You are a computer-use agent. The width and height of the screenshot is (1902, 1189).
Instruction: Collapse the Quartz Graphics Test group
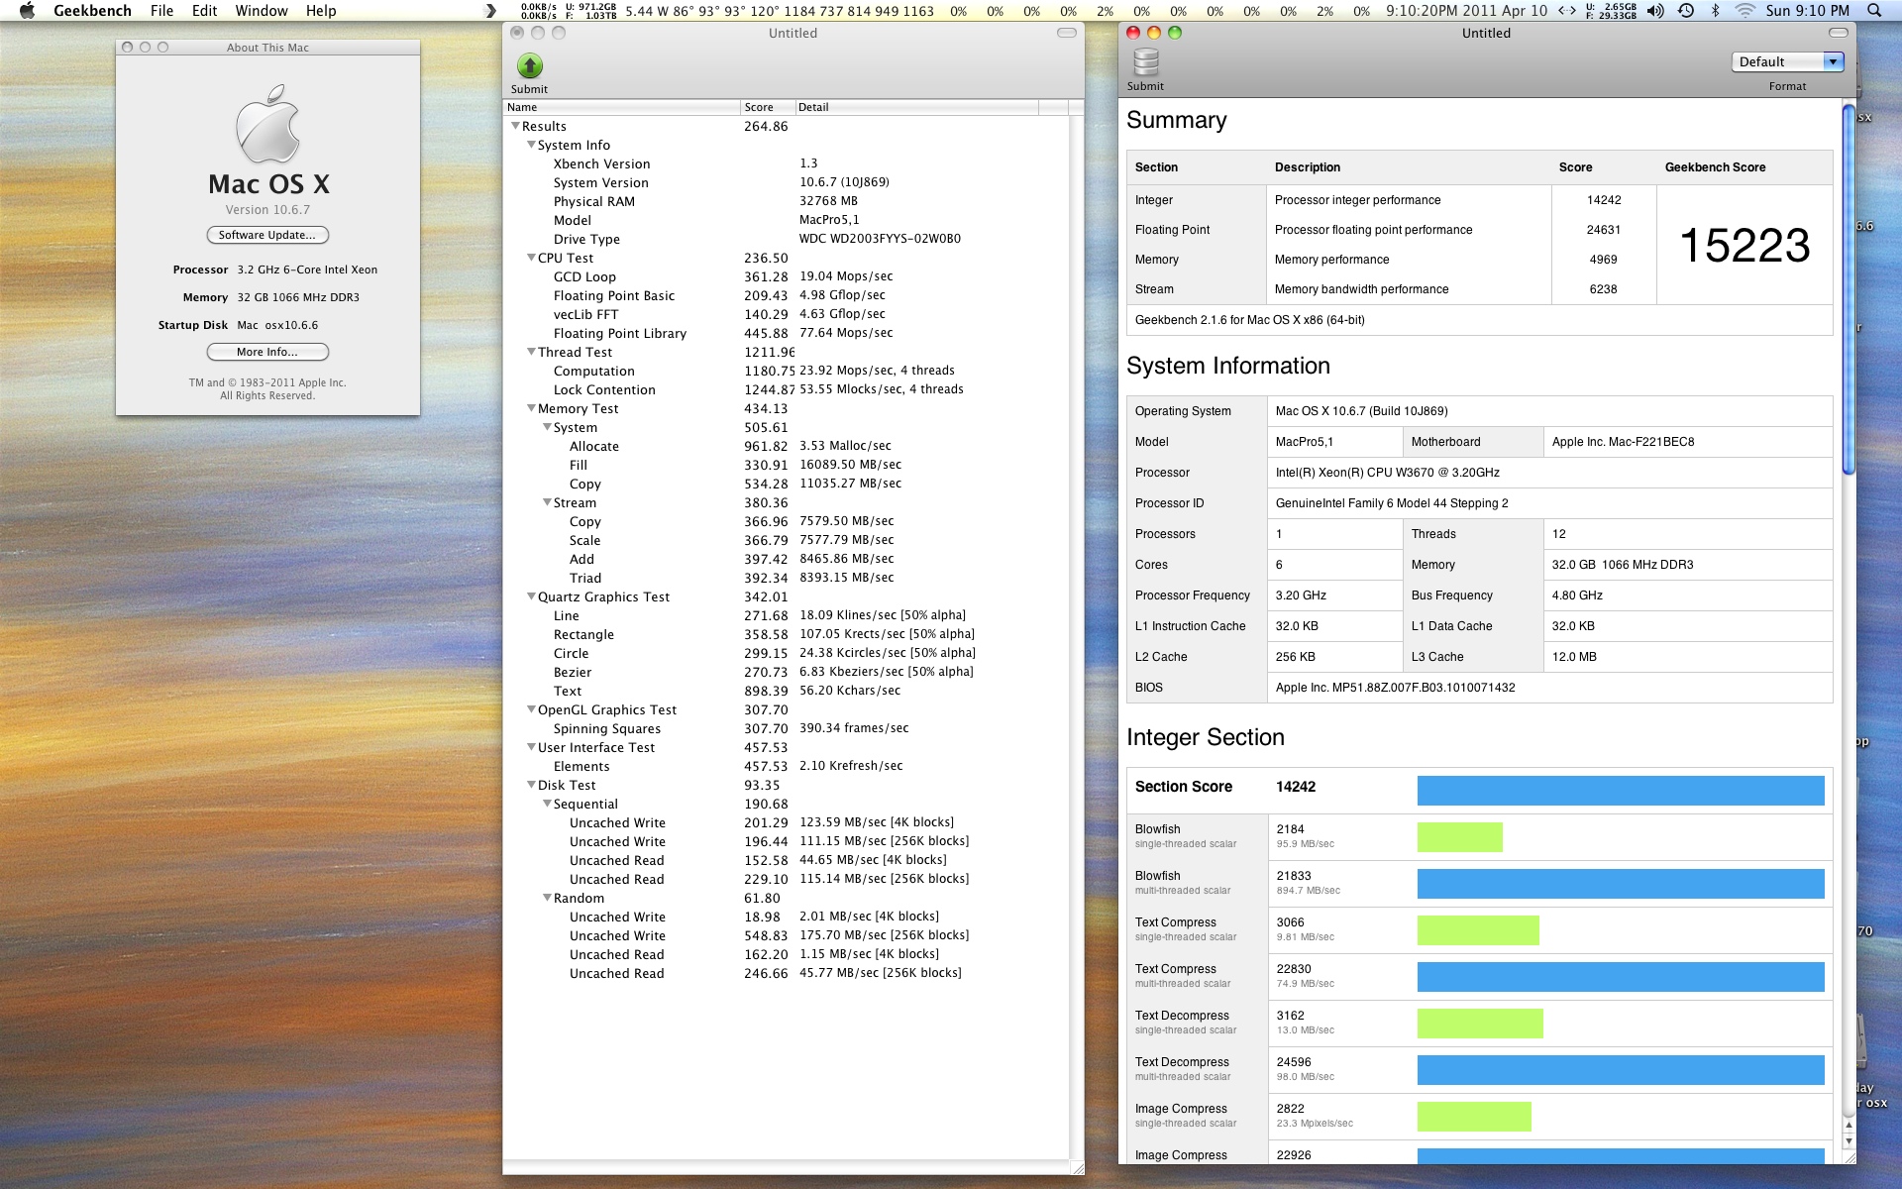tap(531, 596)
